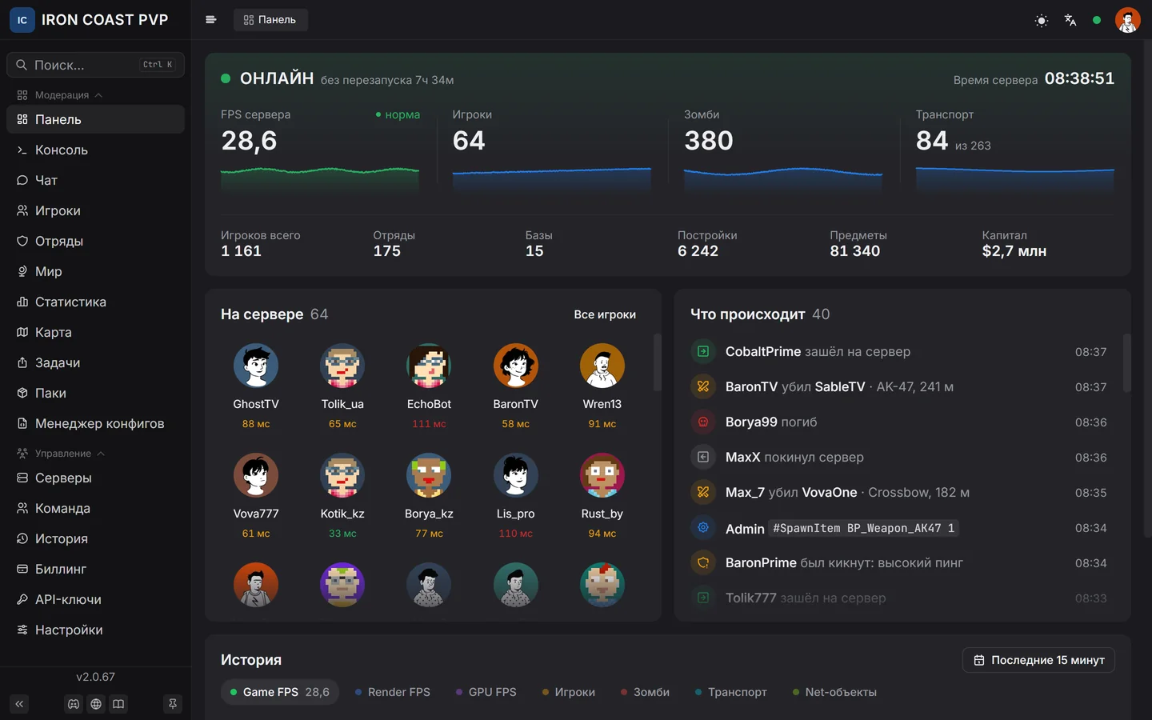Viewport: 1152px width, 720px height.
Task: Open the language translation icon
Action: click(x=1070, y=20)
